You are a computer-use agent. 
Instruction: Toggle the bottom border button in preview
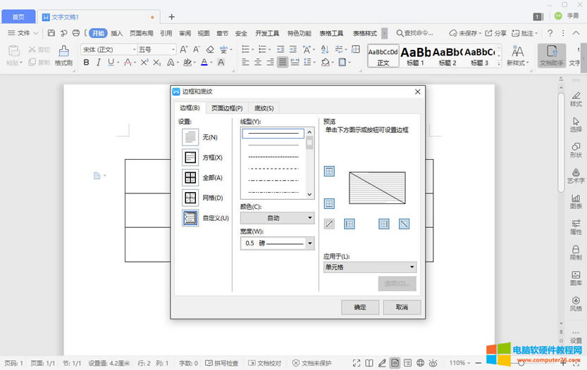point(329,204)
